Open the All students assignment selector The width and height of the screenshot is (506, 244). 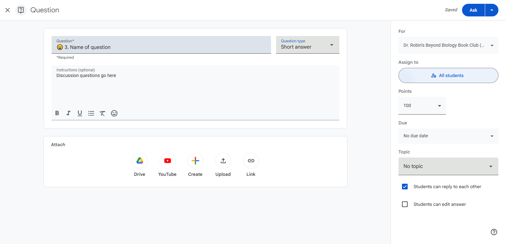click(x=448, y=75)
